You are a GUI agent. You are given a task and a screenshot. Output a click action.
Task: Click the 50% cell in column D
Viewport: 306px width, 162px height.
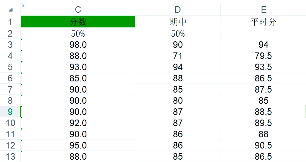tap(178, 34)
